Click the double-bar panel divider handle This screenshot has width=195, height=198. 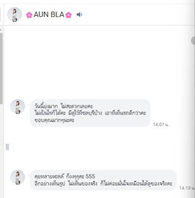[x=7, y=147]
